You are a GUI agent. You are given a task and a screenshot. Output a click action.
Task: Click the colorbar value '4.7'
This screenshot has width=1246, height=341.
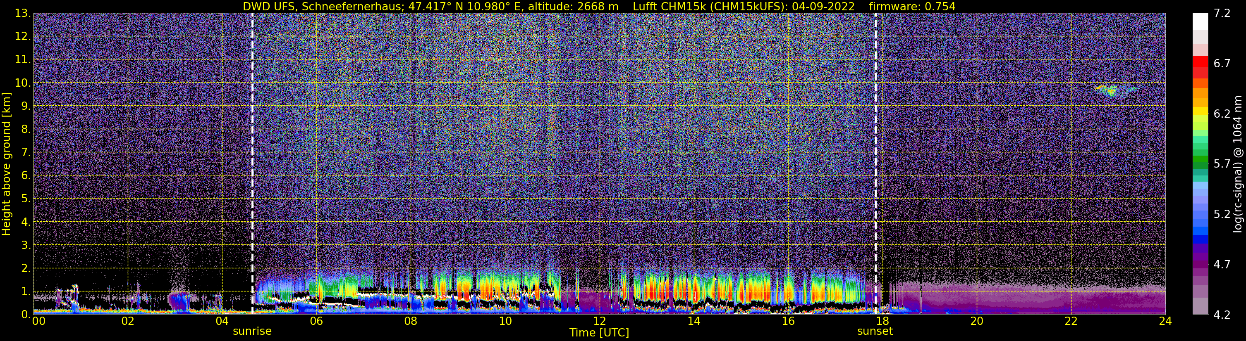tap(1222, 265)
